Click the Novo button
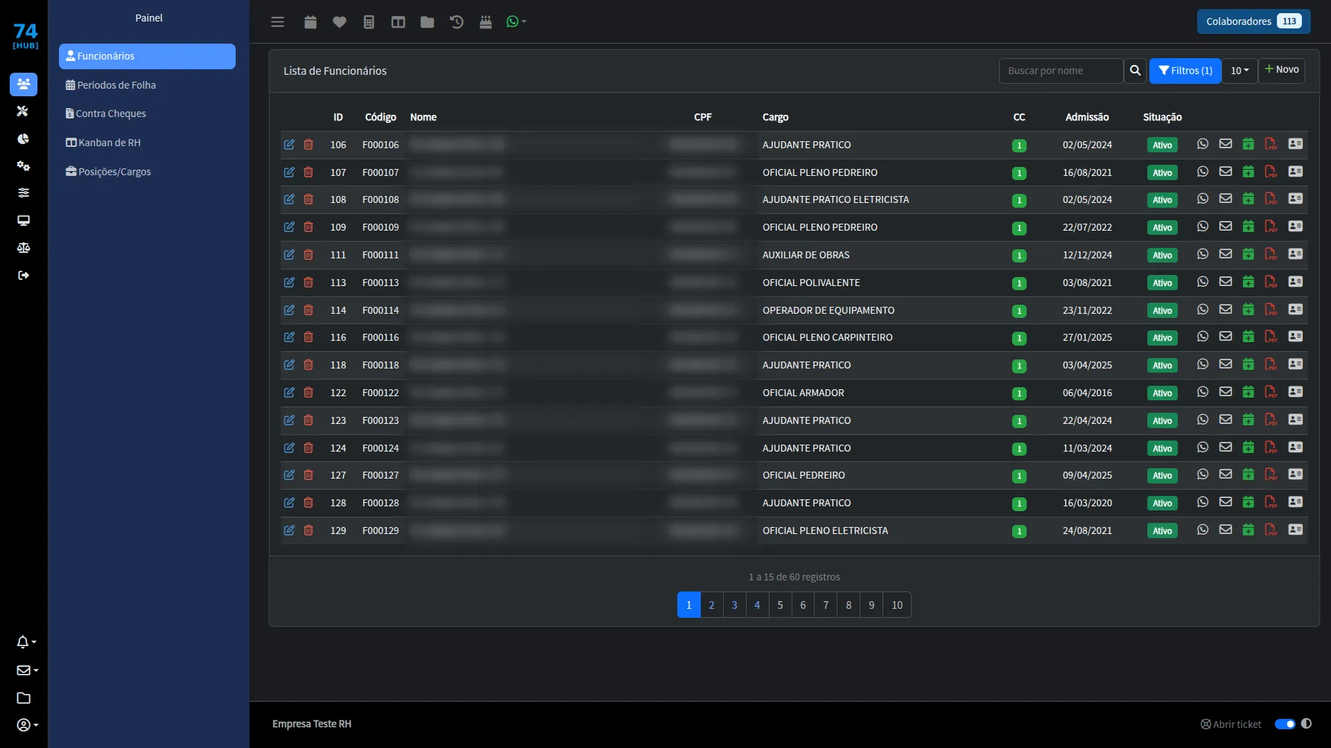The width and height of the screenshot is (1331, 748). pos(1282,70)
